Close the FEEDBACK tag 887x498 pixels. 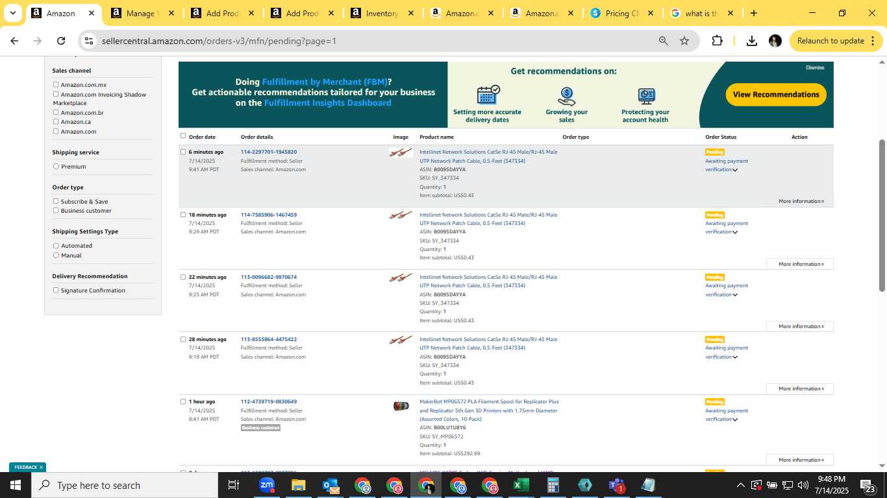pyautogui.click(x=41, y=467)
